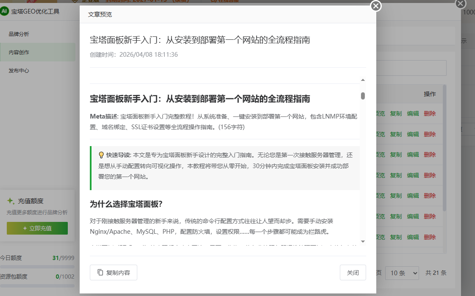Click the scroll-up arrow on the preview scrollbar
This screenshot has height=296, width=475.
[363, 79]
